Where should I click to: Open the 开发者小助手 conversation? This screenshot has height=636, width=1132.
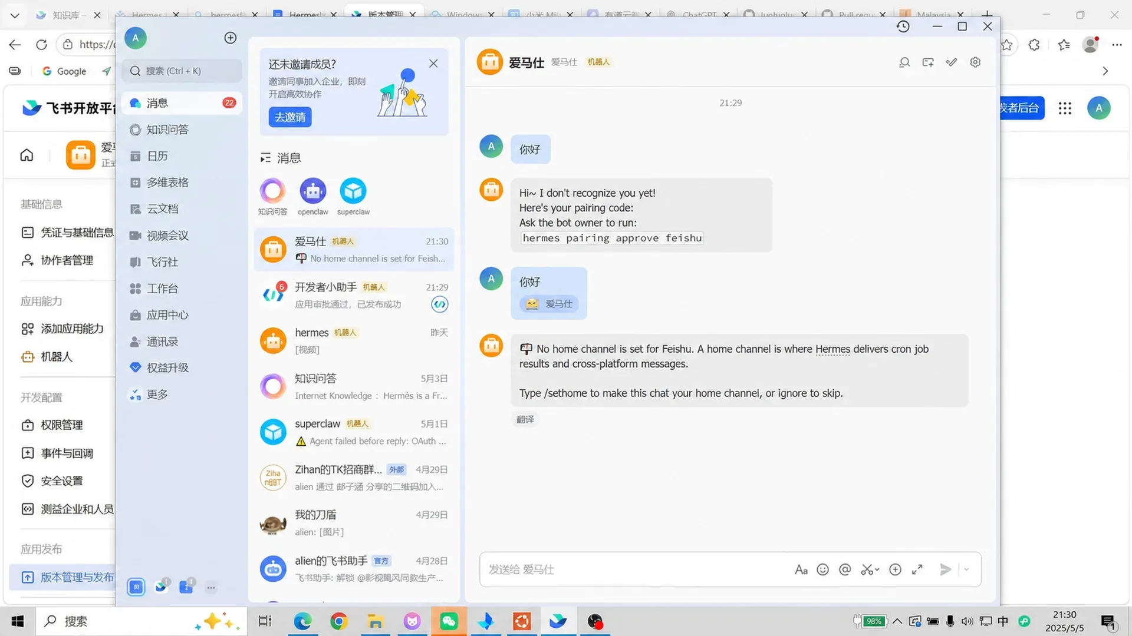(354, 295)
